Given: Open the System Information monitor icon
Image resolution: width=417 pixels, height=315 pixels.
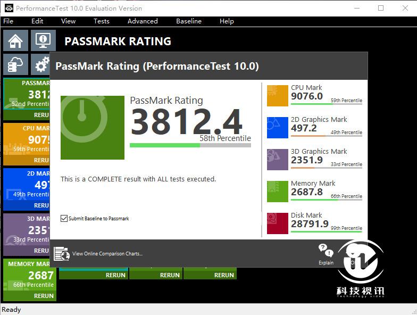Looking at the screenshot, I should (43, 40).
